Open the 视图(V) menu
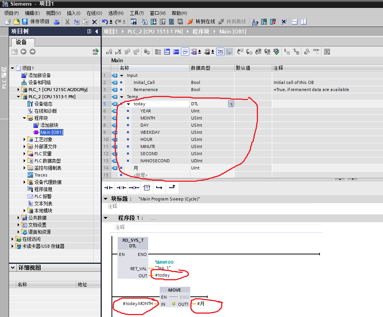The width and height of the screenshot is (383, 317). [x=53, y=13]
